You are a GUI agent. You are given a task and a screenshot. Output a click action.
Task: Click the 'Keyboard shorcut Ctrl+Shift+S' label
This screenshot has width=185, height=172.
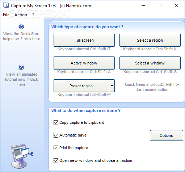click(150, 72)
